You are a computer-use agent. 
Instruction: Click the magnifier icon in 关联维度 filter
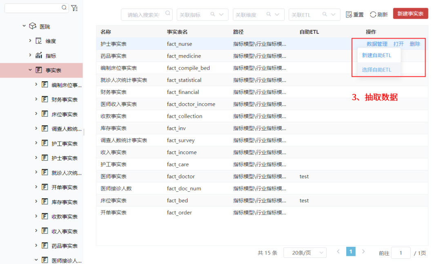click(269, 14)
